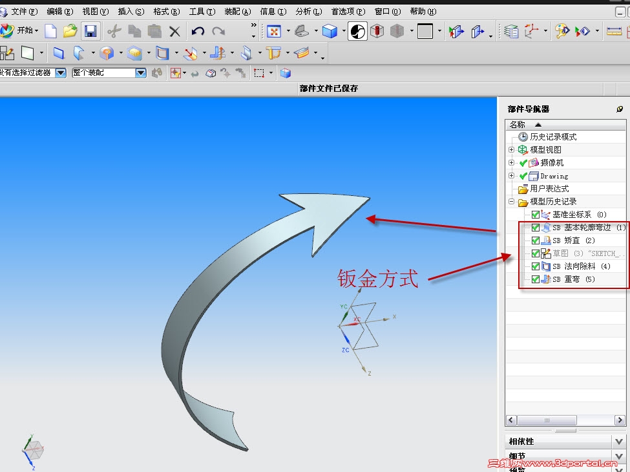The image size is (630, 472).
Task: Uncheck SB 矫直 (2) checkbox
Action: click(x=535, y=241)
